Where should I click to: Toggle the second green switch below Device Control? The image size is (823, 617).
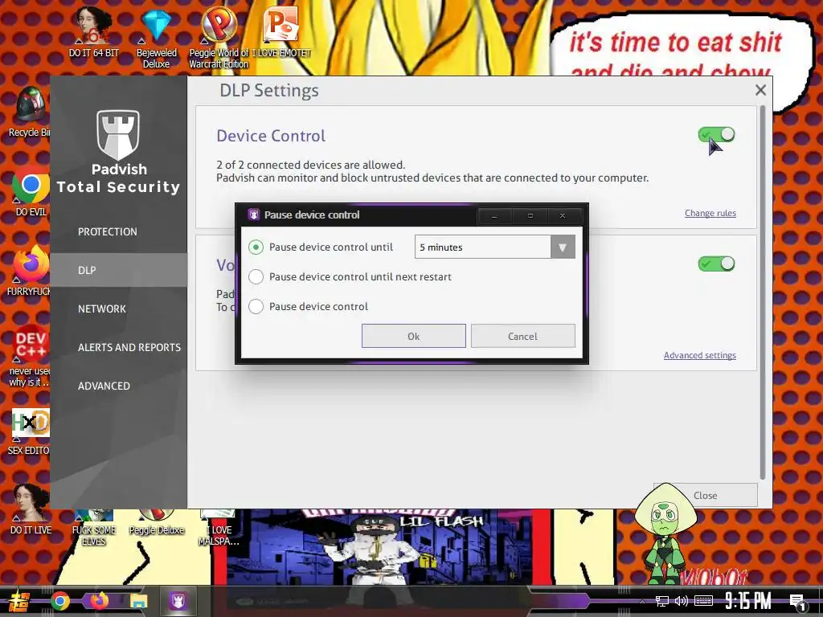click(716, 264)
